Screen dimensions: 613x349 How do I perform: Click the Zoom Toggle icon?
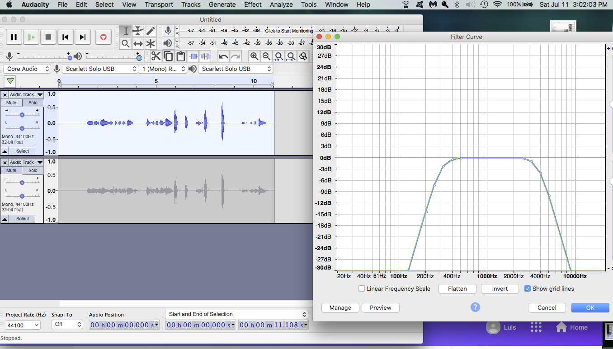tap(303, 56)
